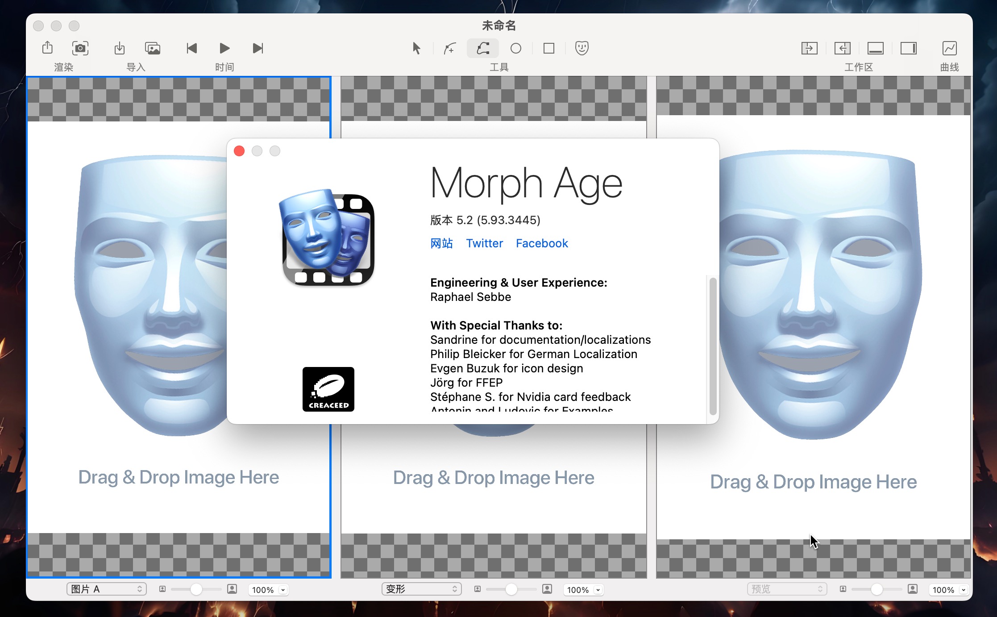Click the workspace left-arrow panel icon
Screen dimensions: 997x617
coord(843,48)
